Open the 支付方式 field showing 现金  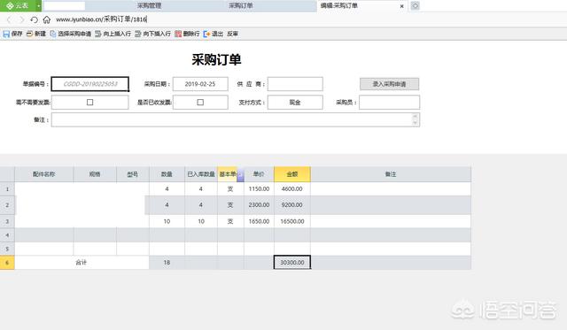[295, 103]
